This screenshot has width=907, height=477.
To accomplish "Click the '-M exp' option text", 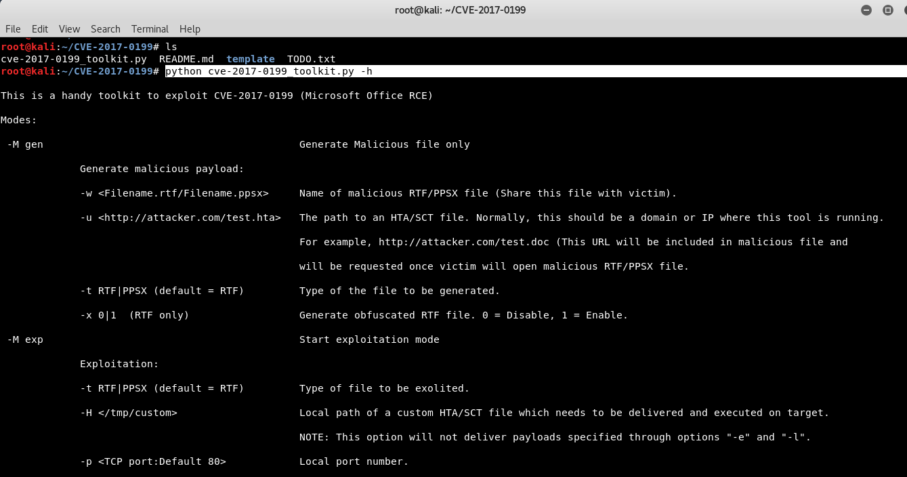I will [x=25, y=339].
